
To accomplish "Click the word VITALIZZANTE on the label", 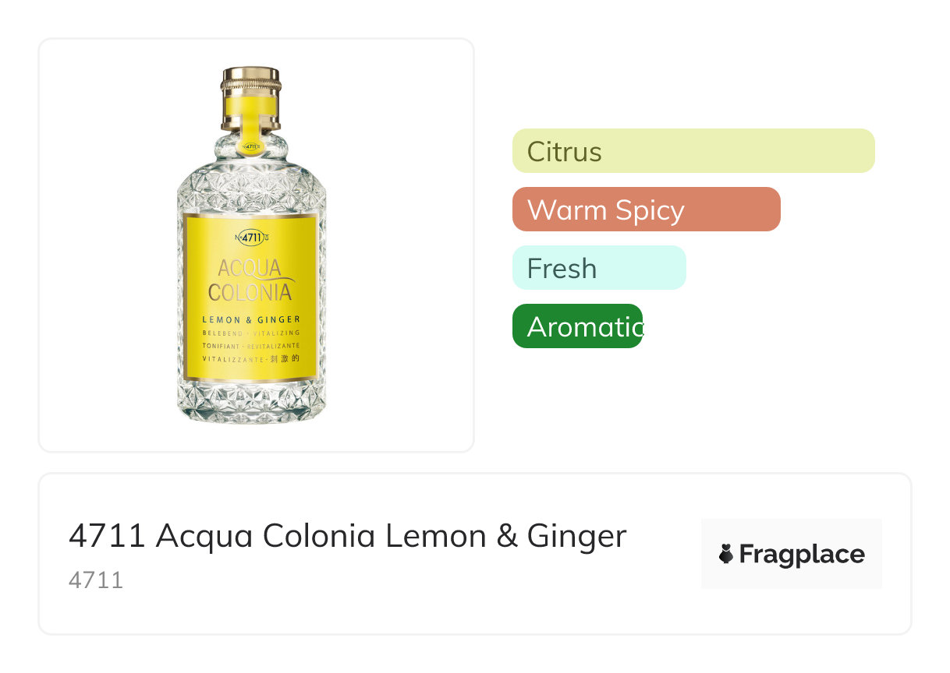I will [x=230, y=359].
